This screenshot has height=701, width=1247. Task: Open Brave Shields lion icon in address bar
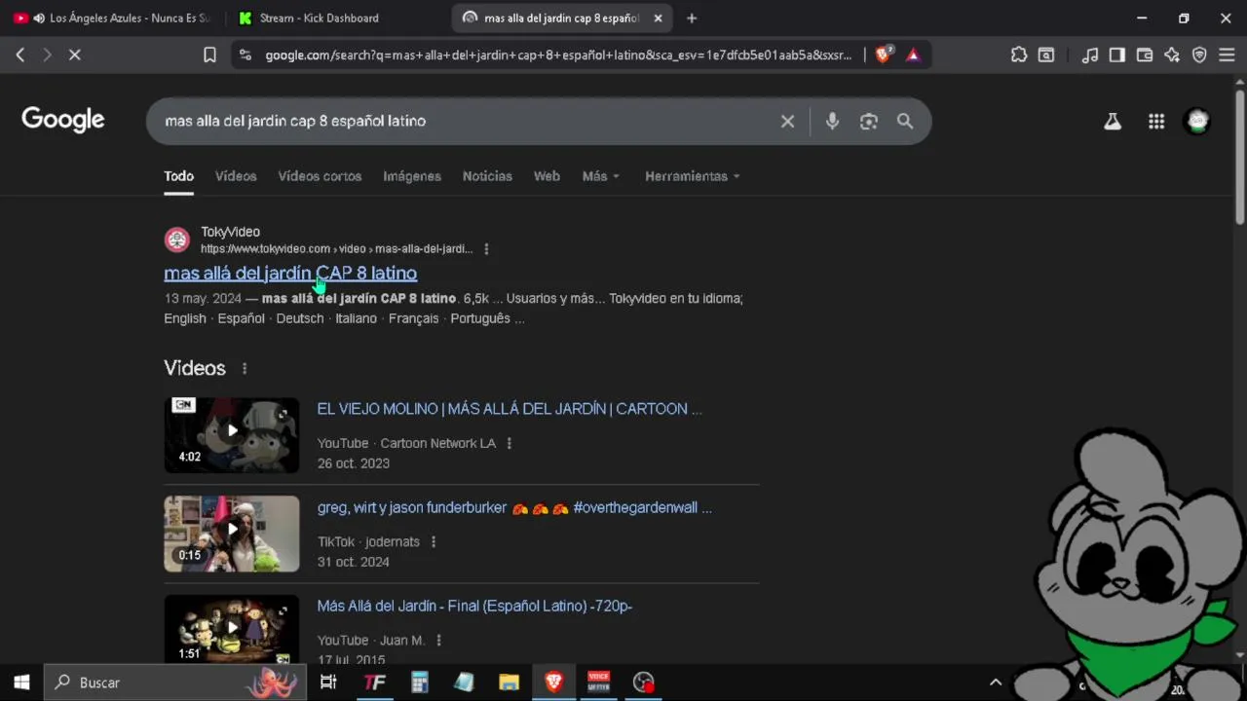[x=883, y=55]
